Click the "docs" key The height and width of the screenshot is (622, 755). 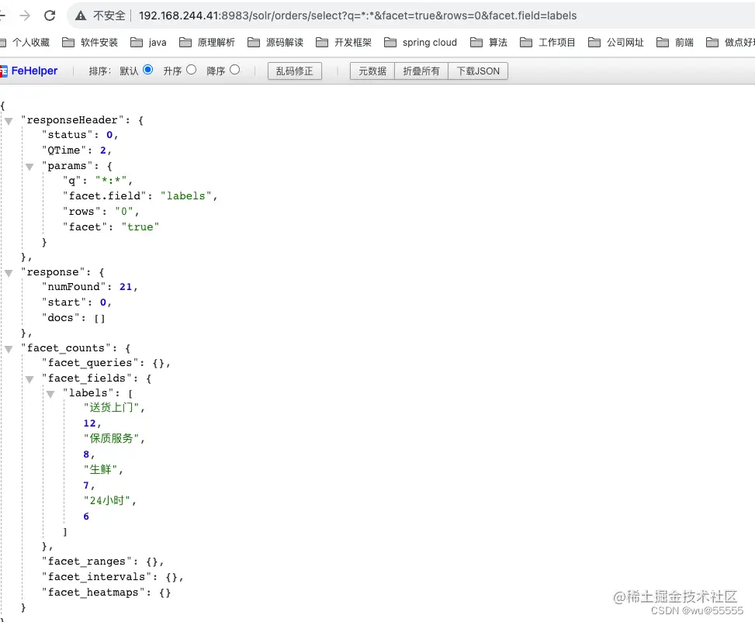point(61,318)
